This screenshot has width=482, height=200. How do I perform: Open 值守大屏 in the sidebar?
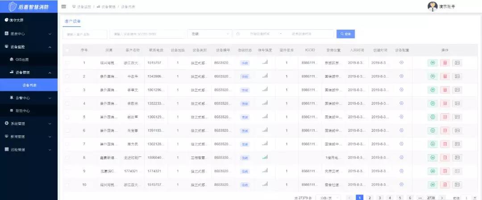click(x=29, y=20)
